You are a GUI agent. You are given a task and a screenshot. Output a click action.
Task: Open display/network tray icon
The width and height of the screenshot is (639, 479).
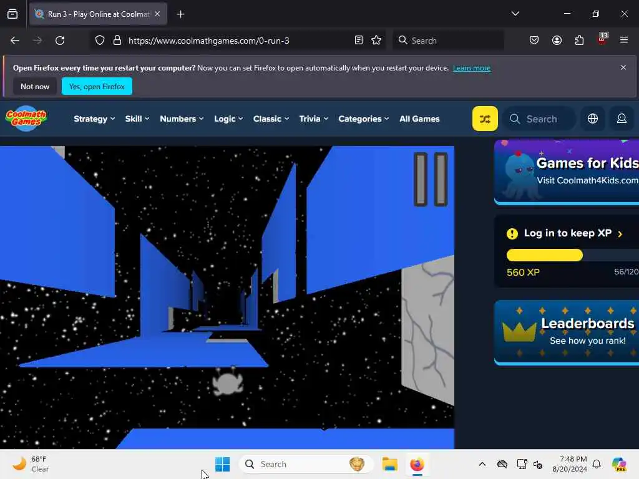coord(521,464)
